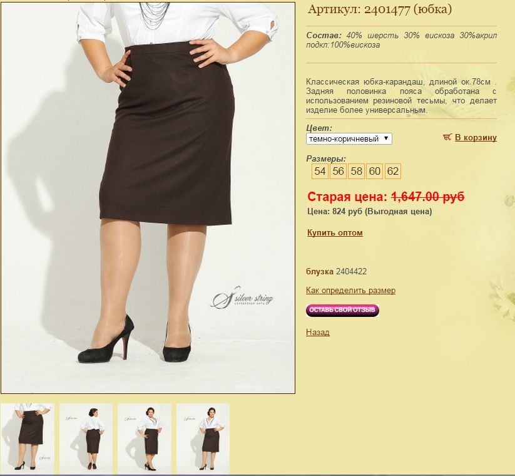The width and height of the screenshot is (515, 476).
Task: Open the Купить оптом link
Action: point(335,233)
